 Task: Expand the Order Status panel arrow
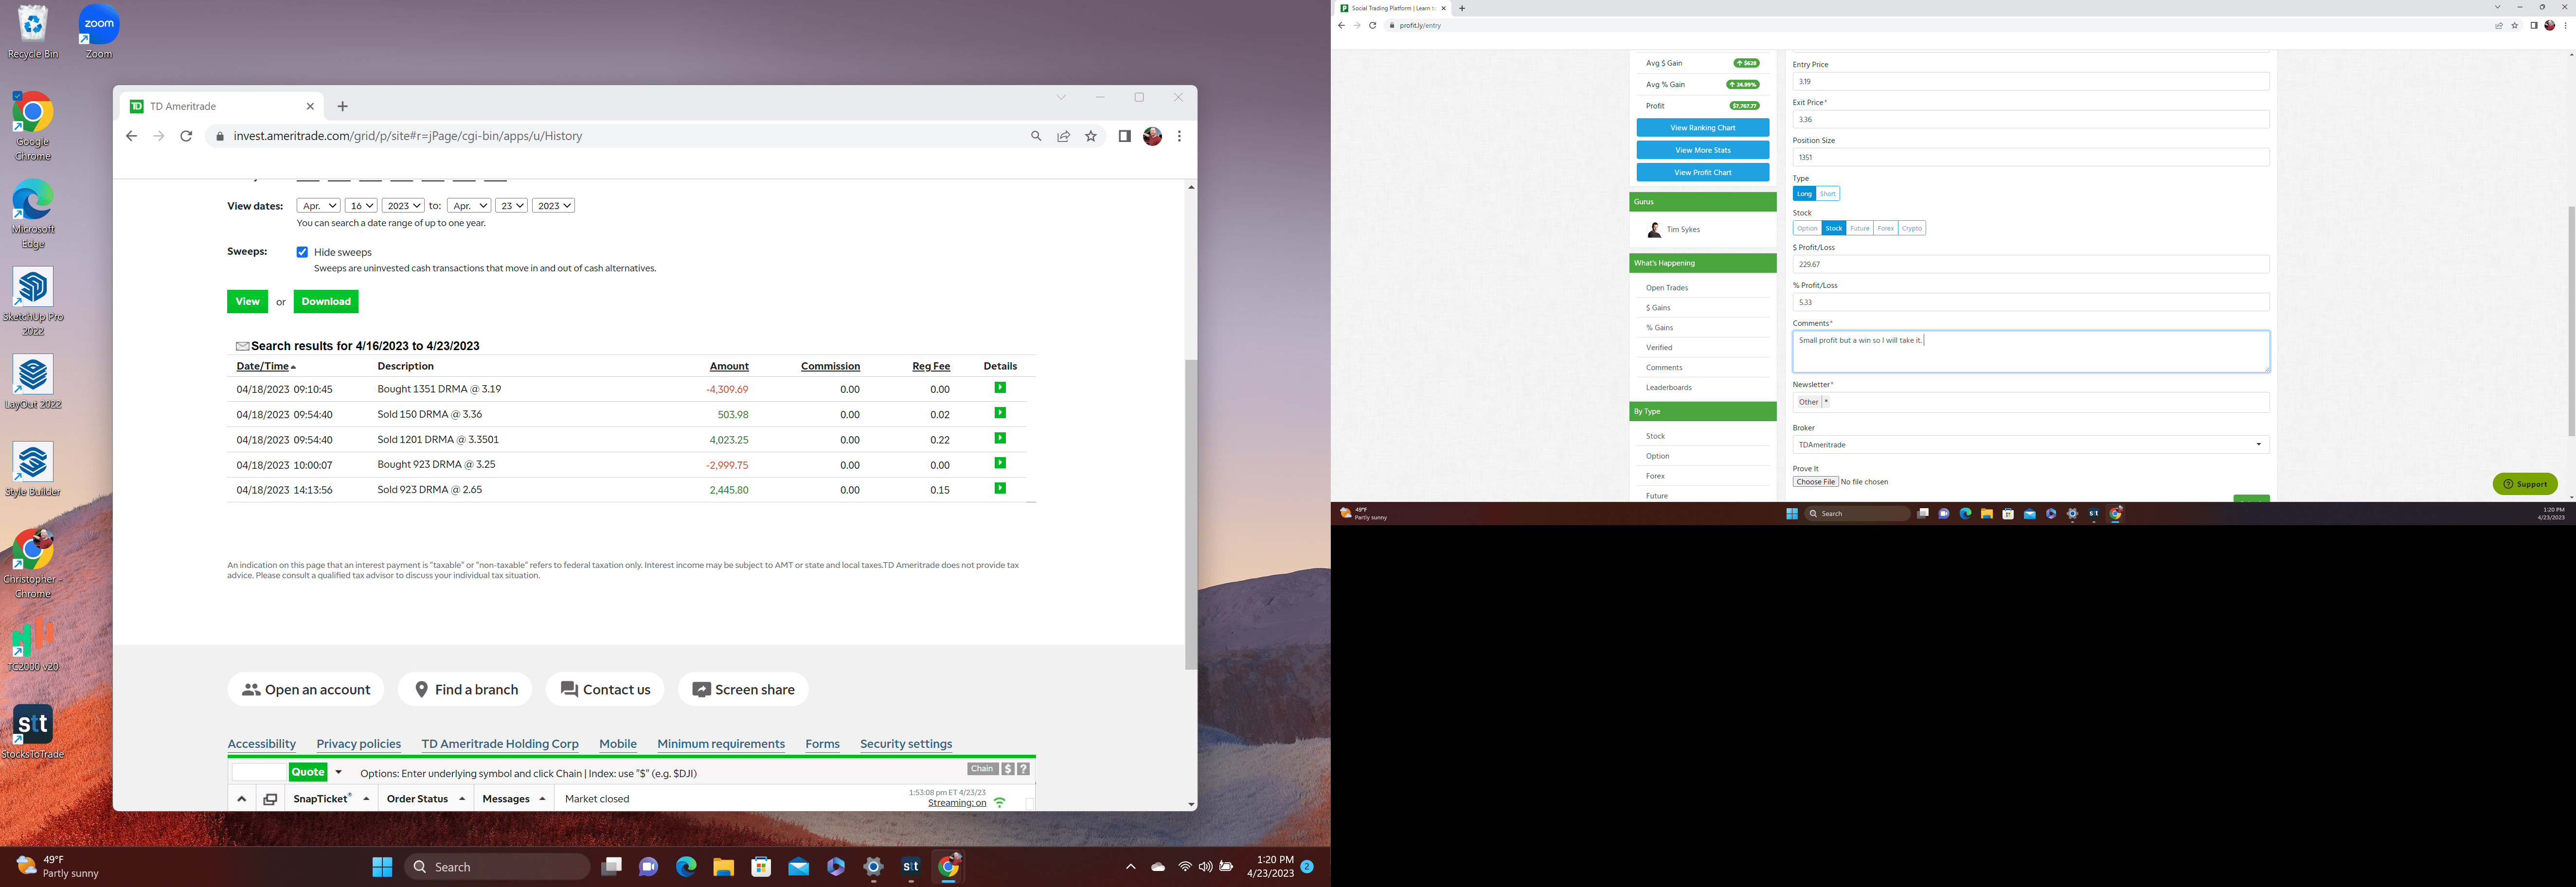pos(462,799)
